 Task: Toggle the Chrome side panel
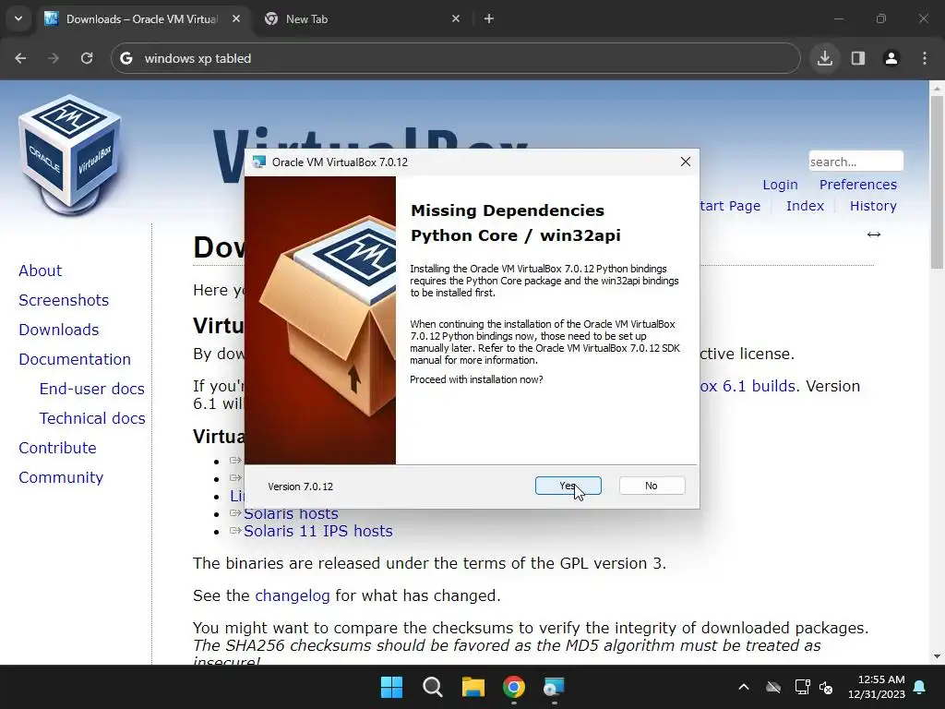pos(857,58)
